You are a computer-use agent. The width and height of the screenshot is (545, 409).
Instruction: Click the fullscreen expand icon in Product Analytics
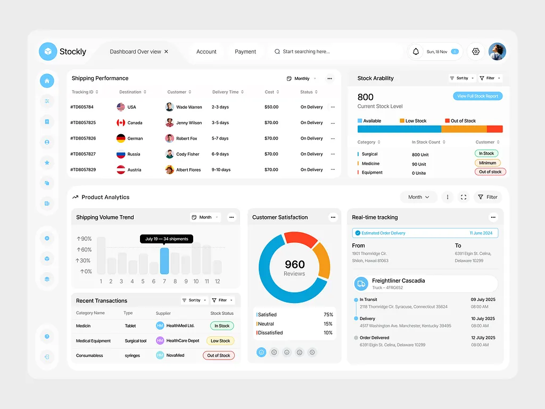pos(464,197)
